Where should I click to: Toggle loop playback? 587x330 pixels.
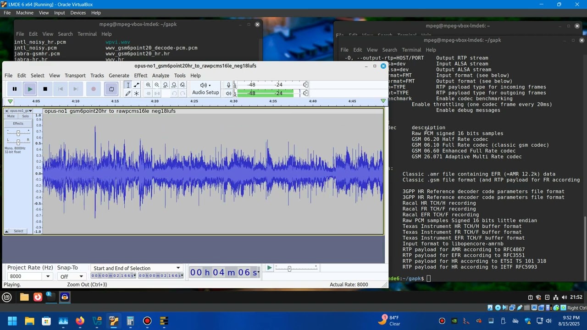pyautogui.click(x=111, y=89)
